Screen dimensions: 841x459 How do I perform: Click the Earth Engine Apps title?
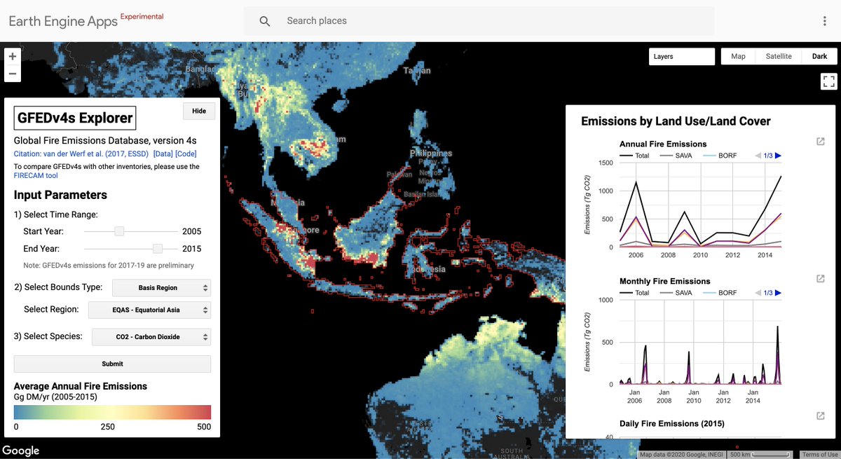[x=63, y=21]
